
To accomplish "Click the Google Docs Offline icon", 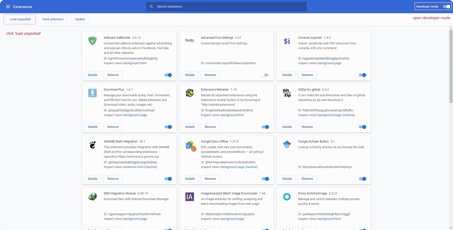I will [x=191, y=146].
